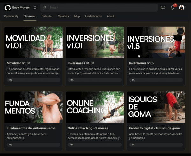Screen dimensions: 191x156
Task: Click description '3 meses de entrenamiento online'
Action: (x=95, y=136)
